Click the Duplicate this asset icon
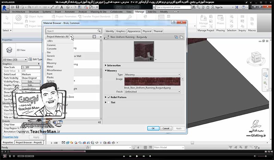 [x=182, y=37]
